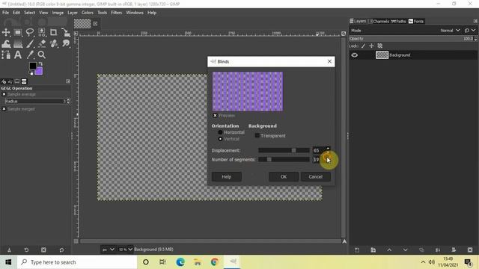Open the layer Mode dropdown showing Normal
The image size is (479, 269).
coord(451,31)
